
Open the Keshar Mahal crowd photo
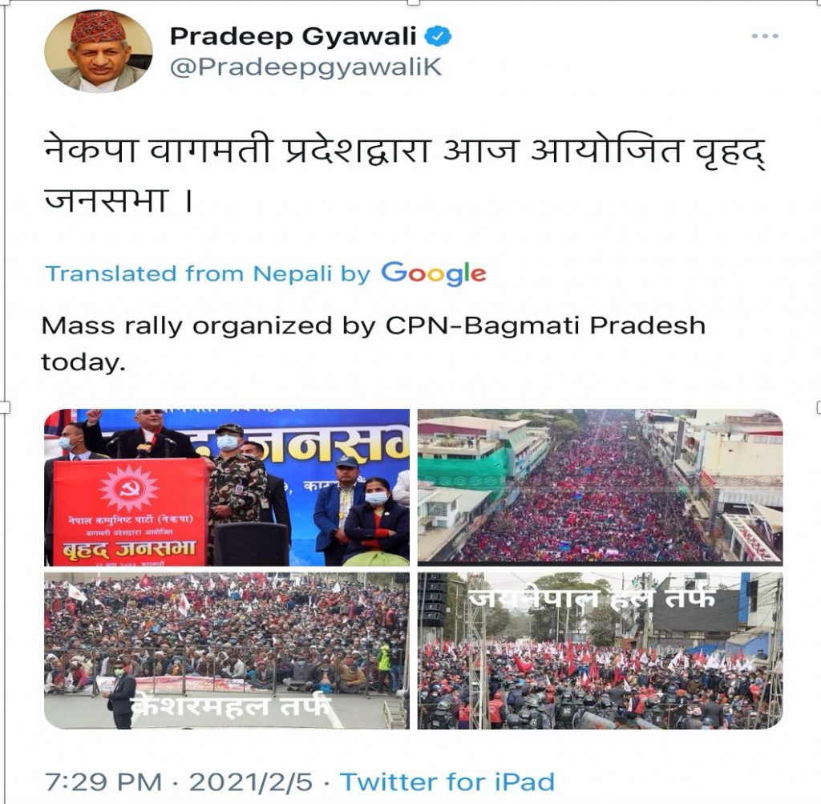tap(227, 651)
